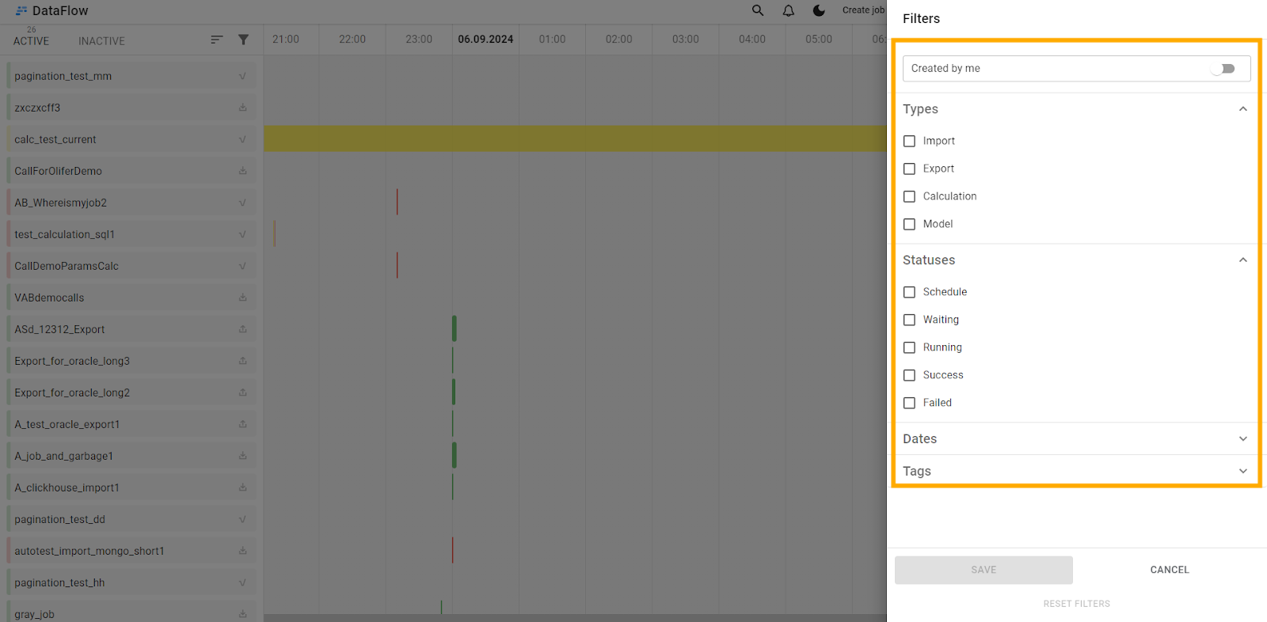Toggle dark mode moon icon

(819, 10)
